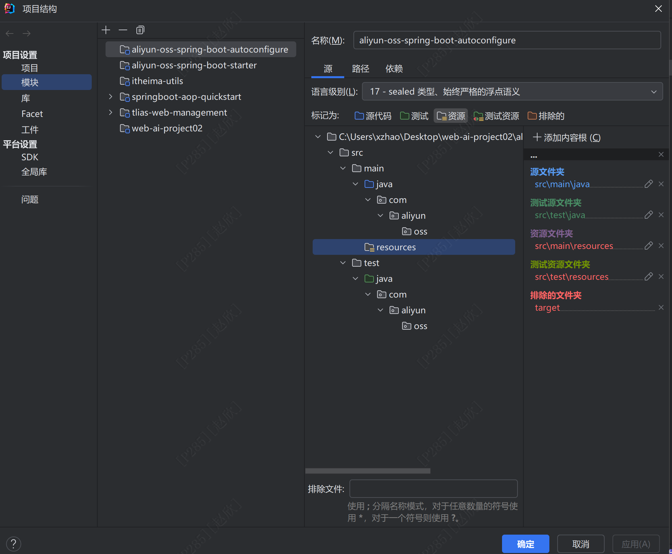Edit src\main\java source folder properties

tap(648, 184)
